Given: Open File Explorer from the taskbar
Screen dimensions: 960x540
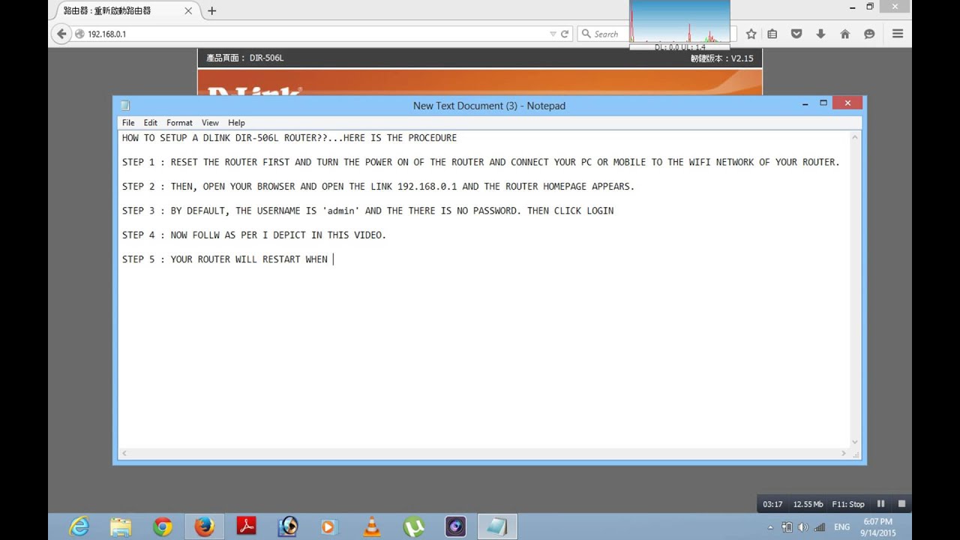Looking at the screenshot, I should click(x=120, y=526).
